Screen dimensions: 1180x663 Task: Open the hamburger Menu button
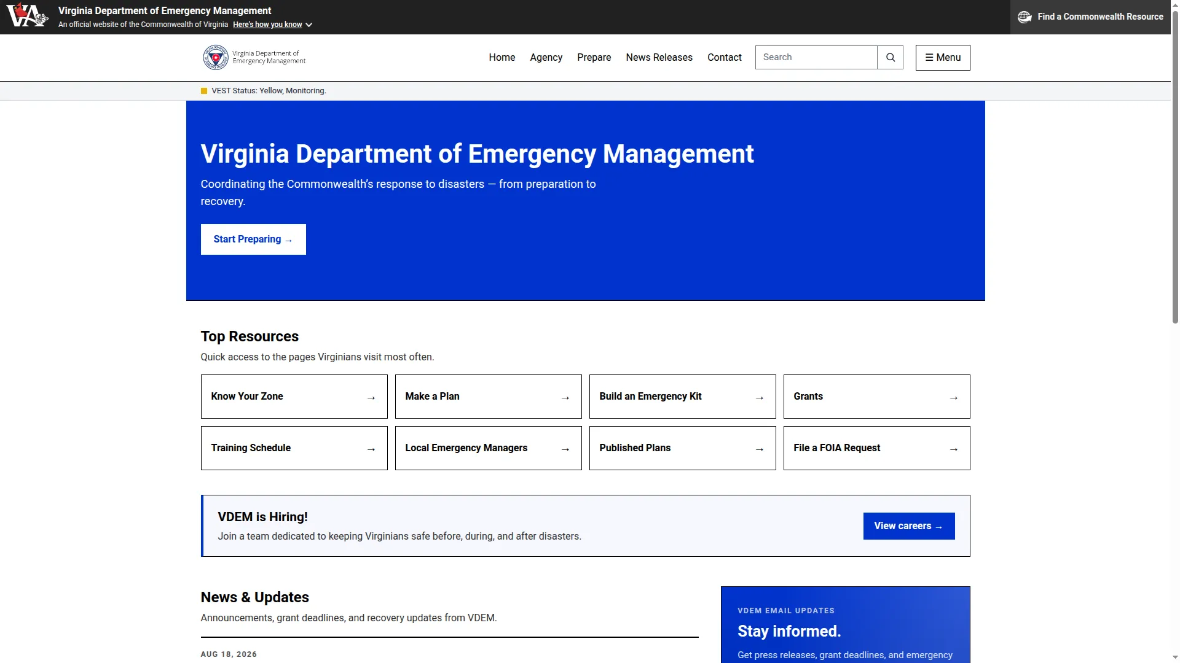[943, 58]
